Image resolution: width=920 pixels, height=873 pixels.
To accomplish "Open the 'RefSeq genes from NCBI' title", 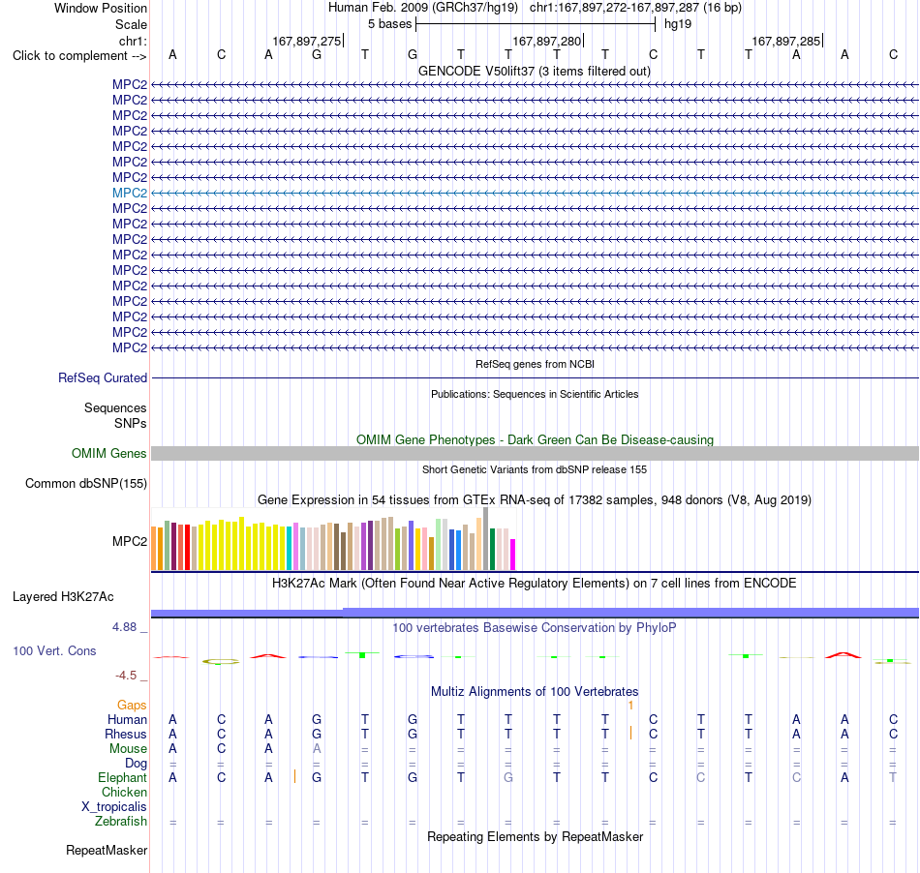I will point(535,364).
